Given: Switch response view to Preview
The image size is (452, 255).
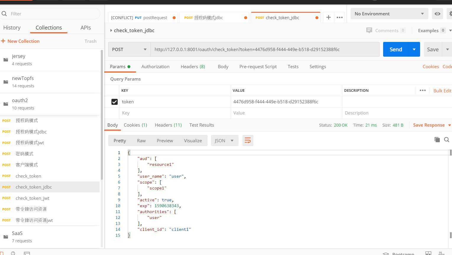Looking at the screenshot, I should [x=165, y=140].
